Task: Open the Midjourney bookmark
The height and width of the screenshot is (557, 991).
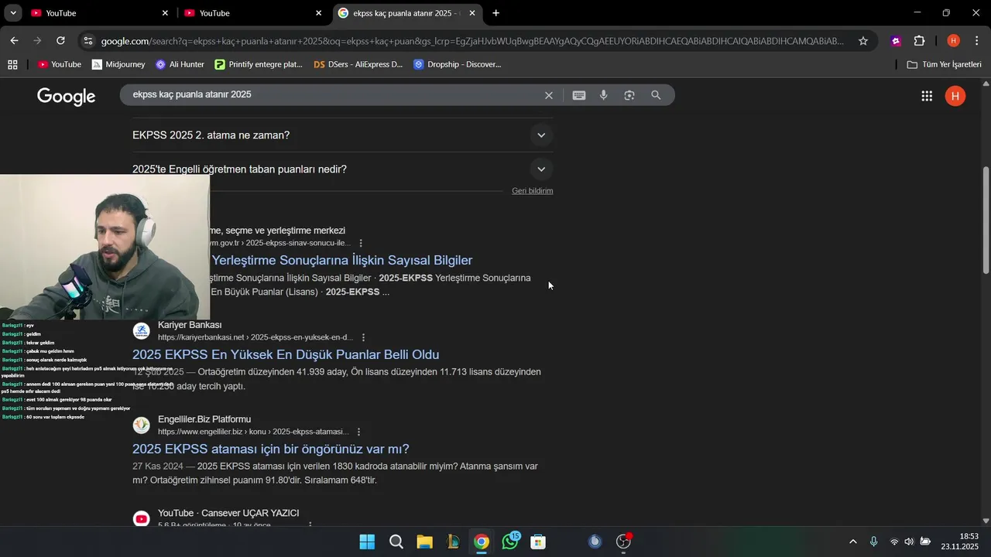Action: pos(118,65)
